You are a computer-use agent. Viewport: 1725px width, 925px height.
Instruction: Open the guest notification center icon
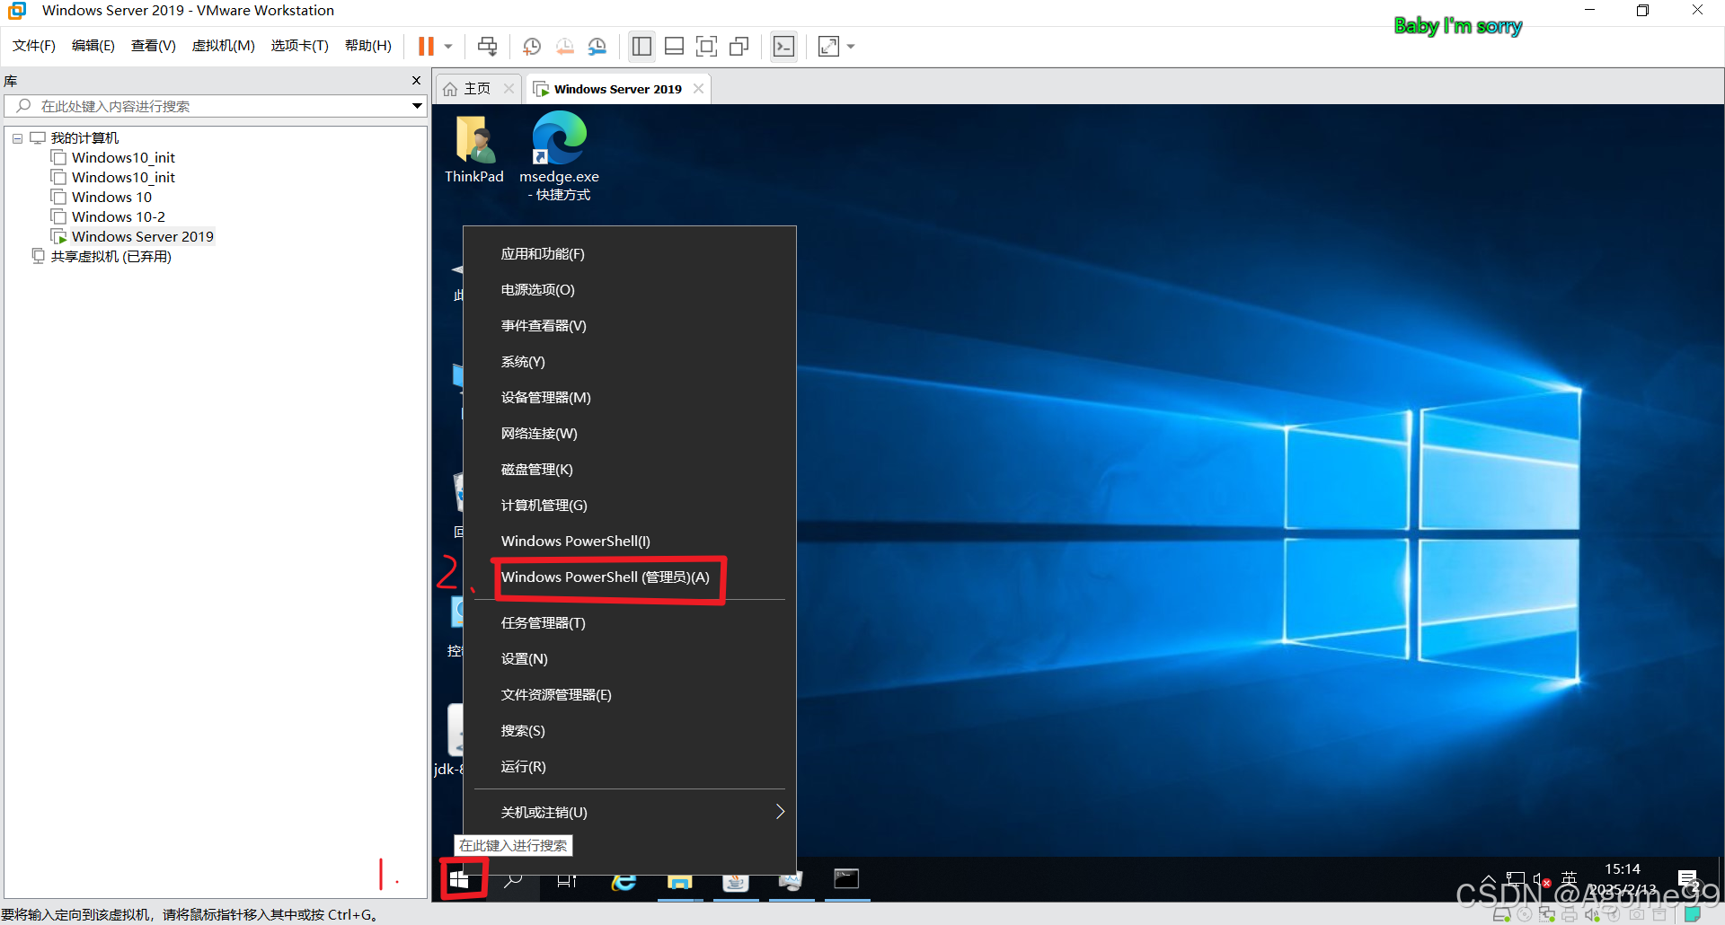coord(1688,879)
